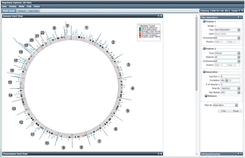This screenshot has height=158, width=245.
Task: Open the Display menu
Action: point(13,6)
